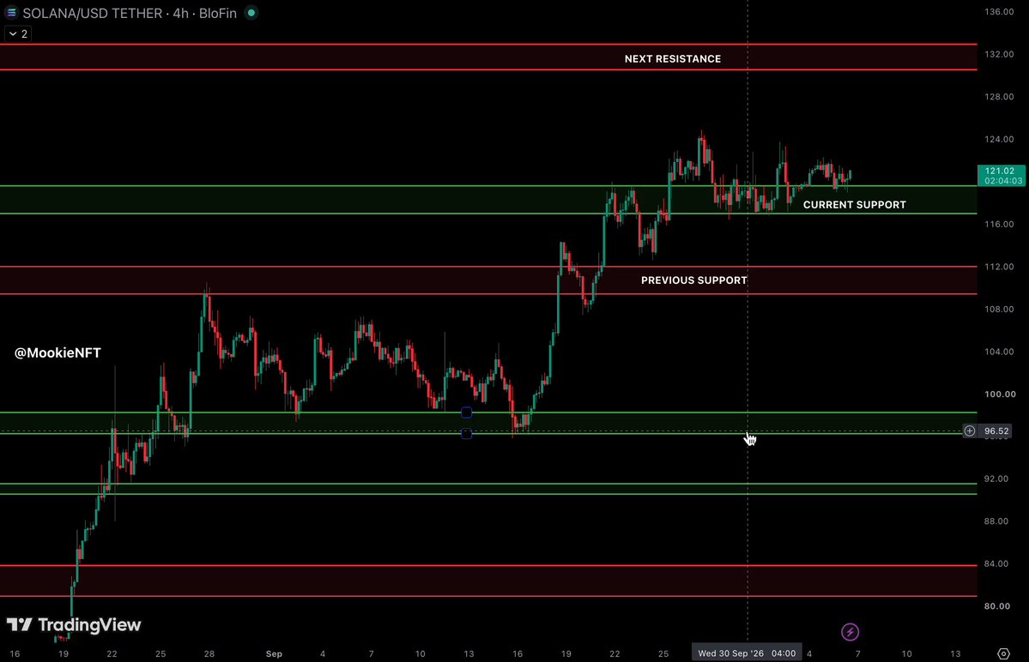Click the green market status dot

click(x=251, y=13)
